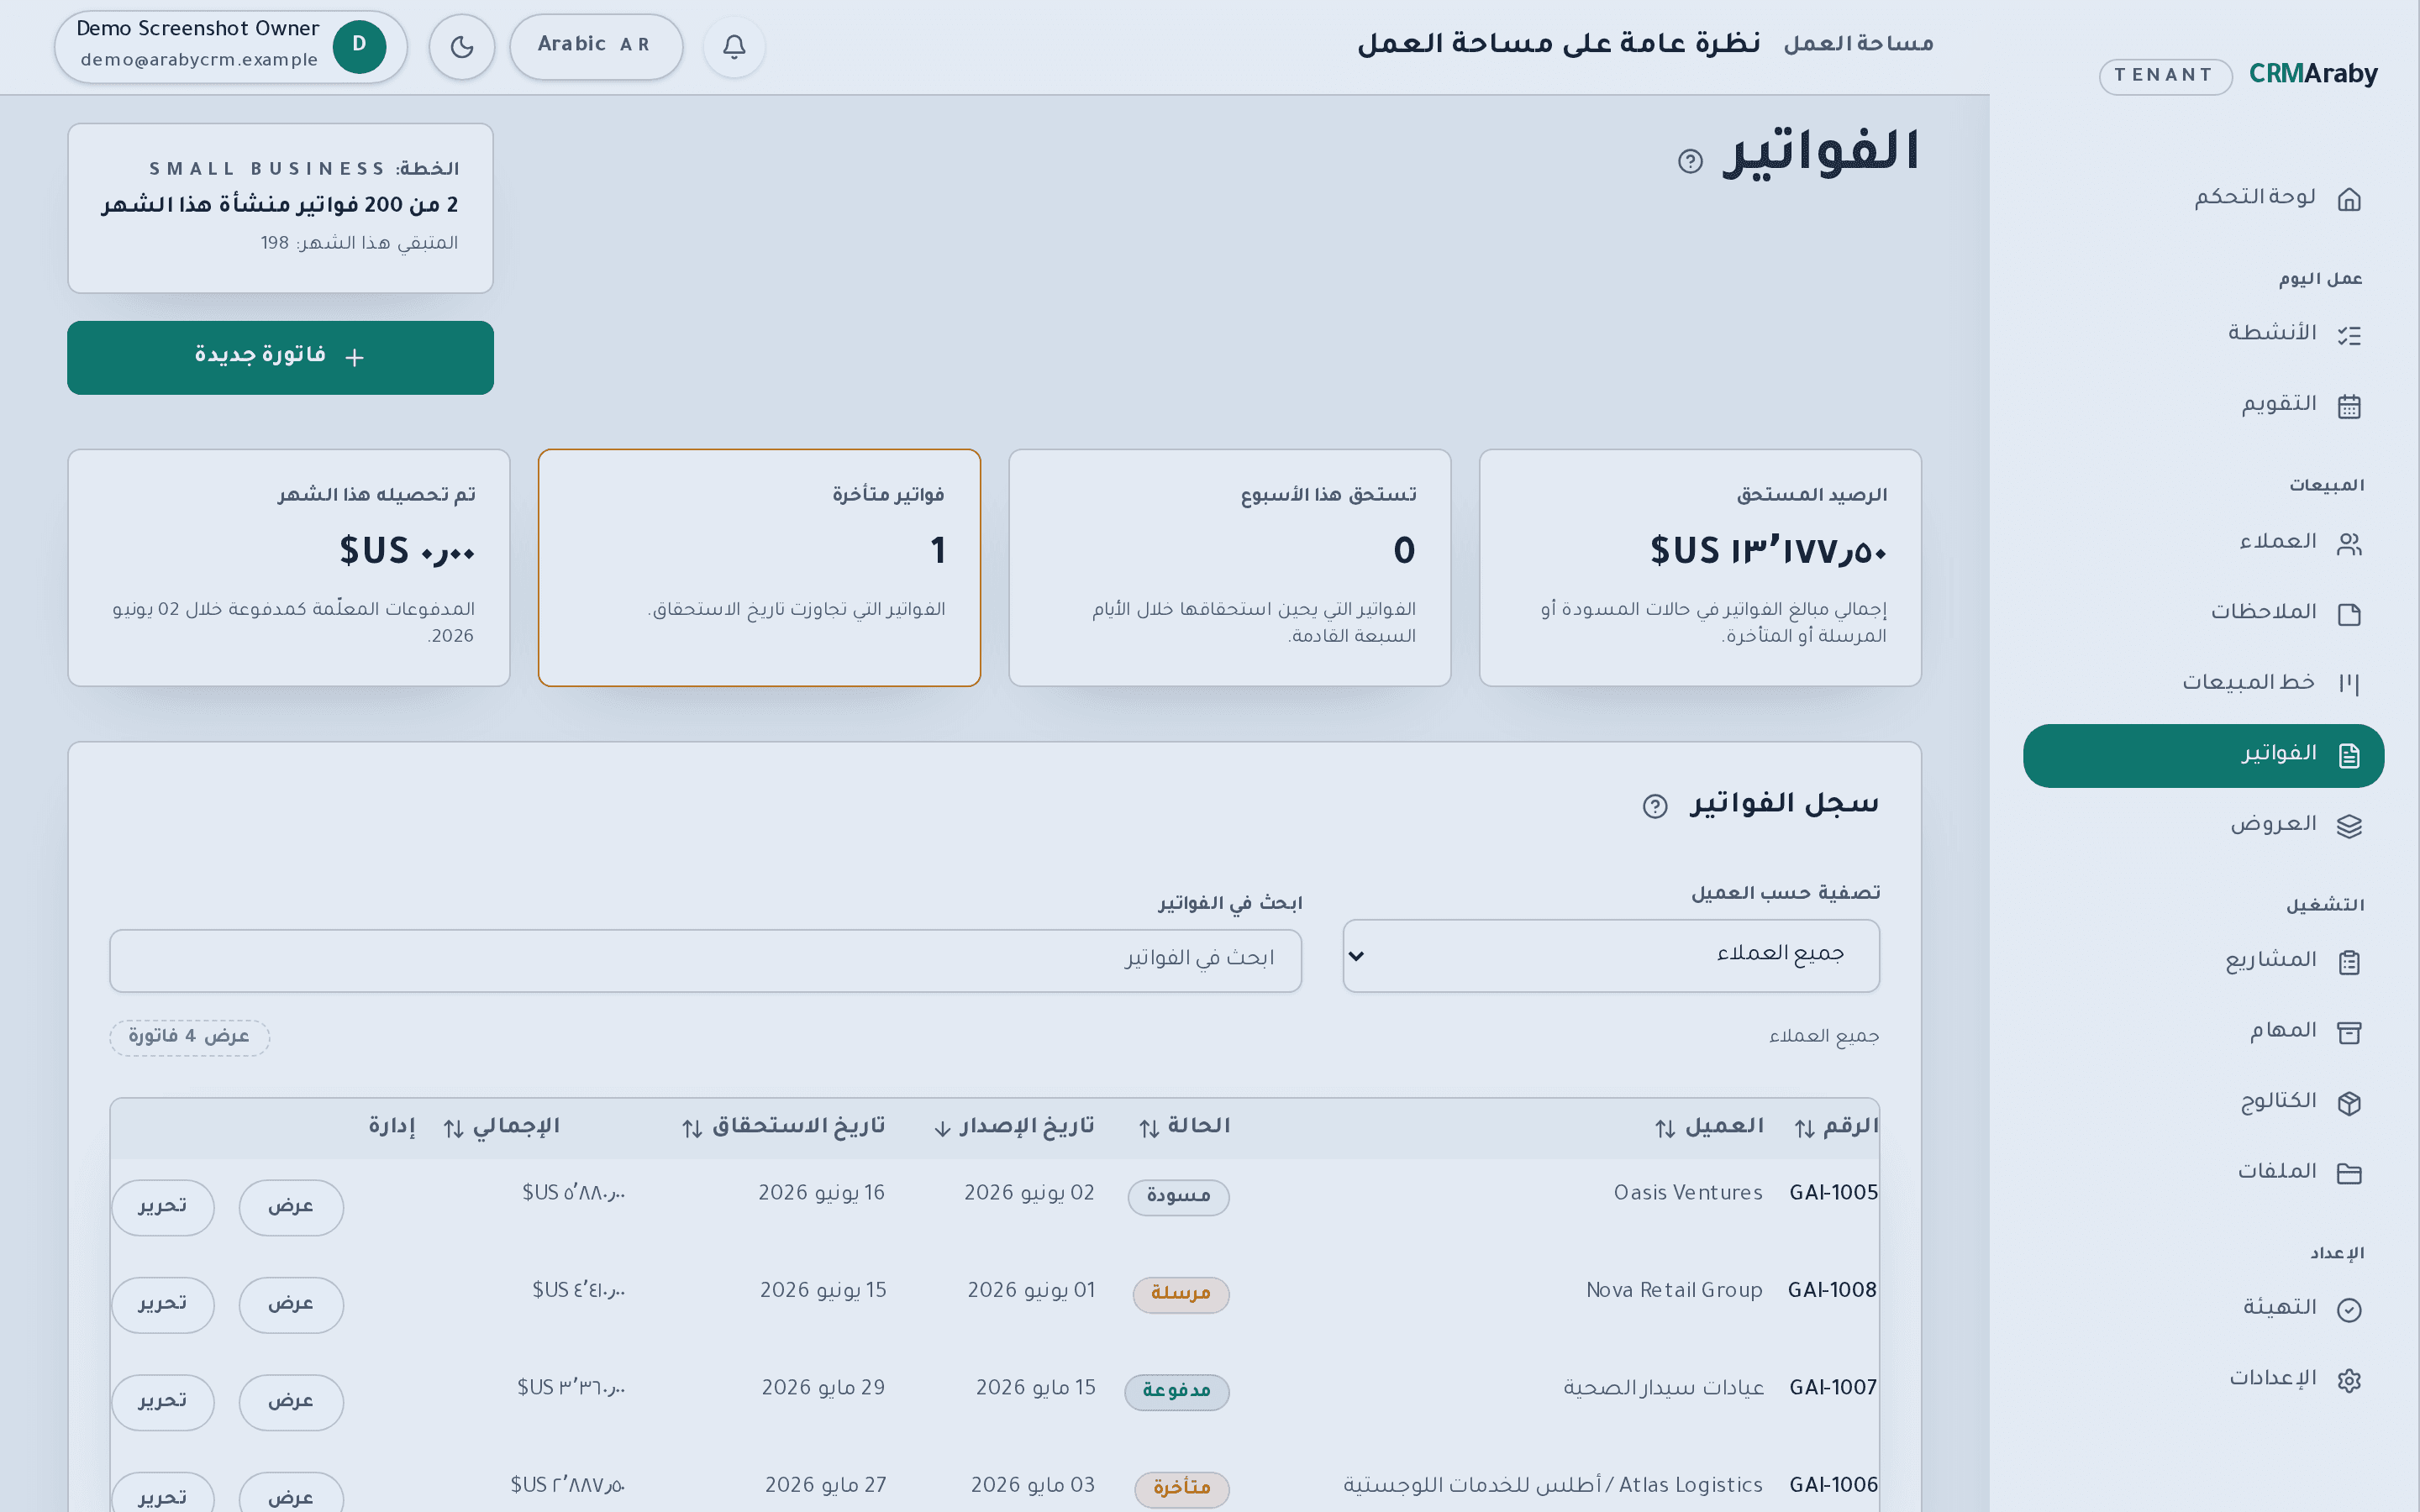Image resolution: width=2420 pixels, height=1512 pixels.
Task: Click عرض for invoice GAI-1005
Action: 291,1207
